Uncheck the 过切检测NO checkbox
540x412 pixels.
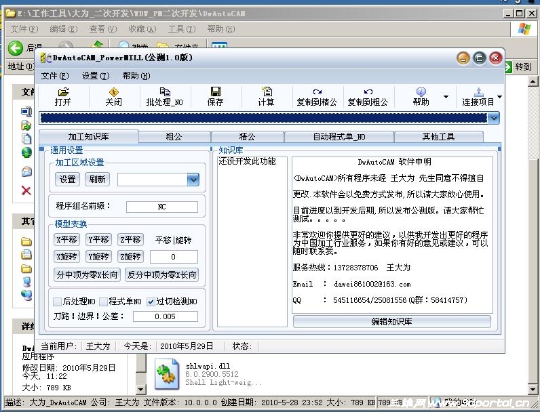point(151,302)
